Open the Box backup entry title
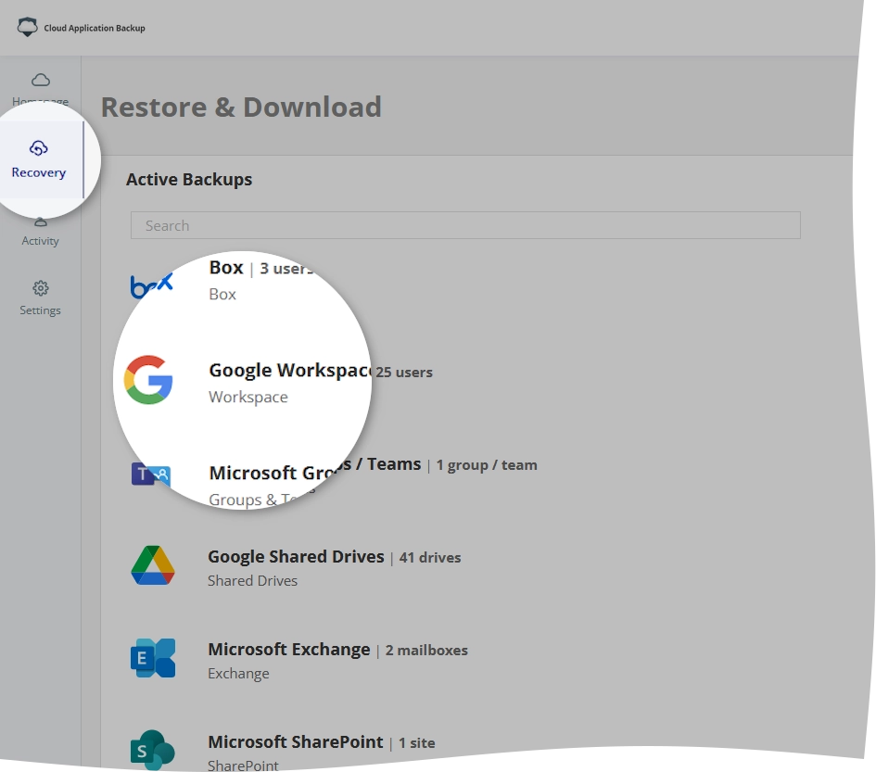 click(x=226, y=268)
